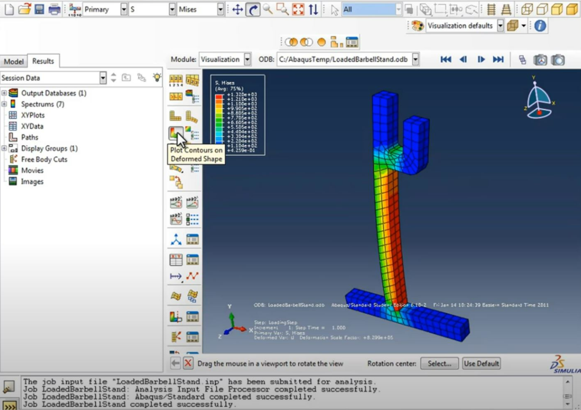Viewport: 581px width, 410px height.
Task: Step to the previous frame
Action: pos(463,59)
